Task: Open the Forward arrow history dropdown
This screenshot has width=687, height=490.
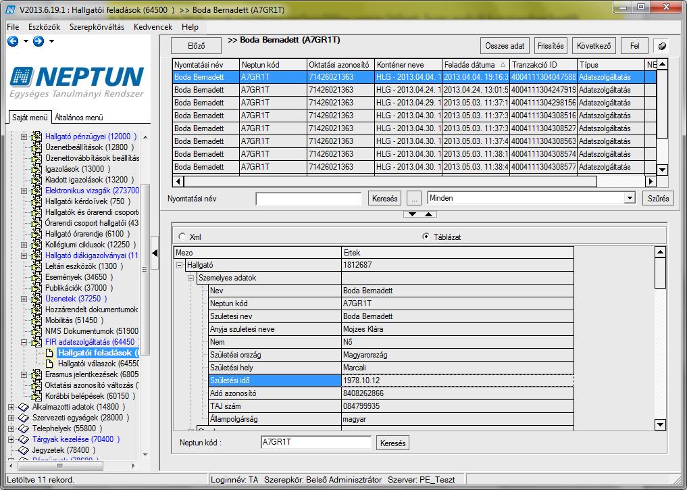Action: [51, 41]
